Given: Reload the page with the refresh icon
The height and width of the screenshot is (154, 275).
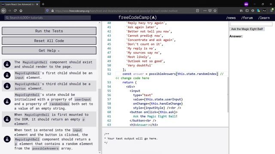Looking at the screenshot, I should 15,11.
